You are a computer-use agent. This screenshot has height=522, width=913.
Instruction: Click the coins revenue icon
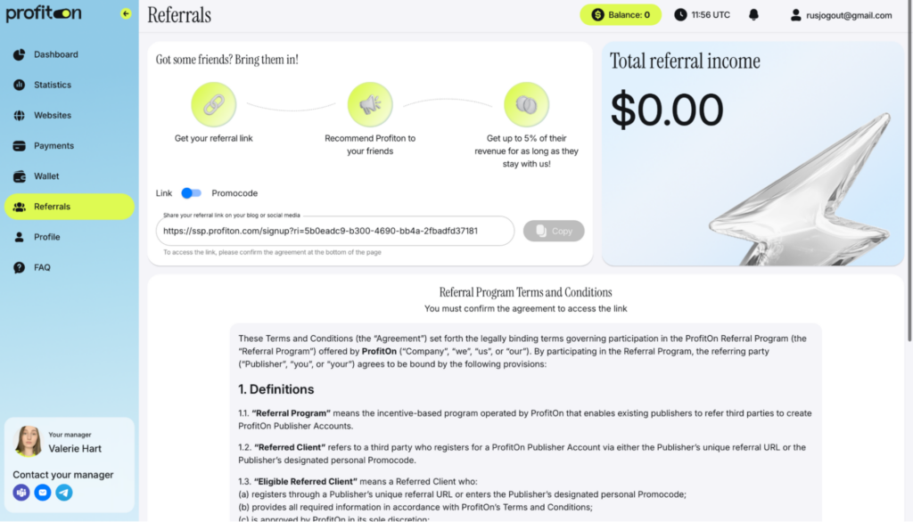tap(526, 105)
